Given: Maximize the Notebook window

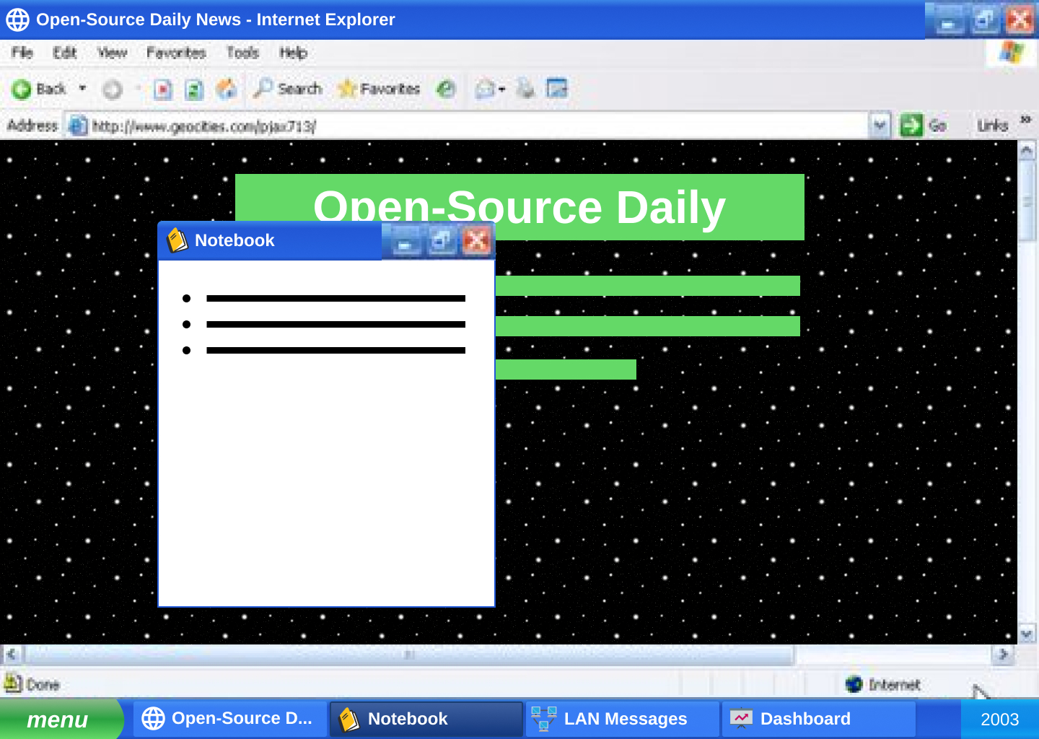Looking at the screenshot, I should coord(441,240).
